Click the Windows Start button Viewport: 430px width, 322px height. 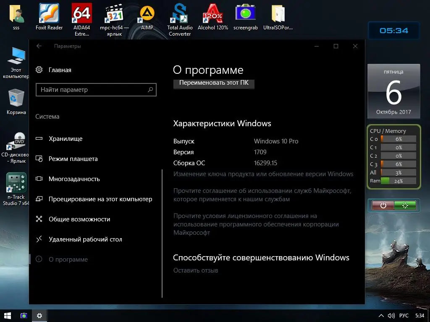coord(8,316)
